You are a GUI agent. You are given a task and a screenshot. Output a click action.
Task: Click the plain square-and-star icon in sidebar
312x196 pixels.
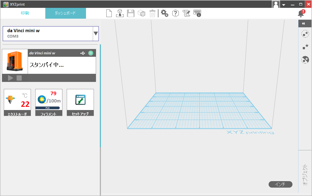coord(305,46)
